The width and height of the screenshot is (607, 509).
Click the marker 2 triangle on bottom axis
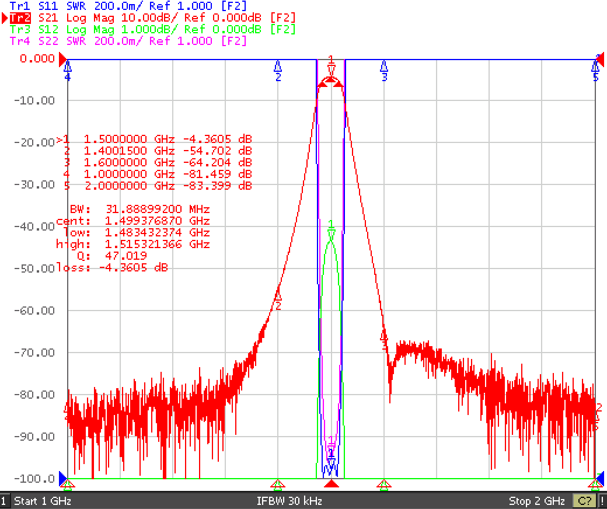coord(278,483)
